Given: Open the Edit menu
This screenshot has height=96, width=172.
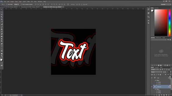Looking at the screenshot, I should click(8, 2).
